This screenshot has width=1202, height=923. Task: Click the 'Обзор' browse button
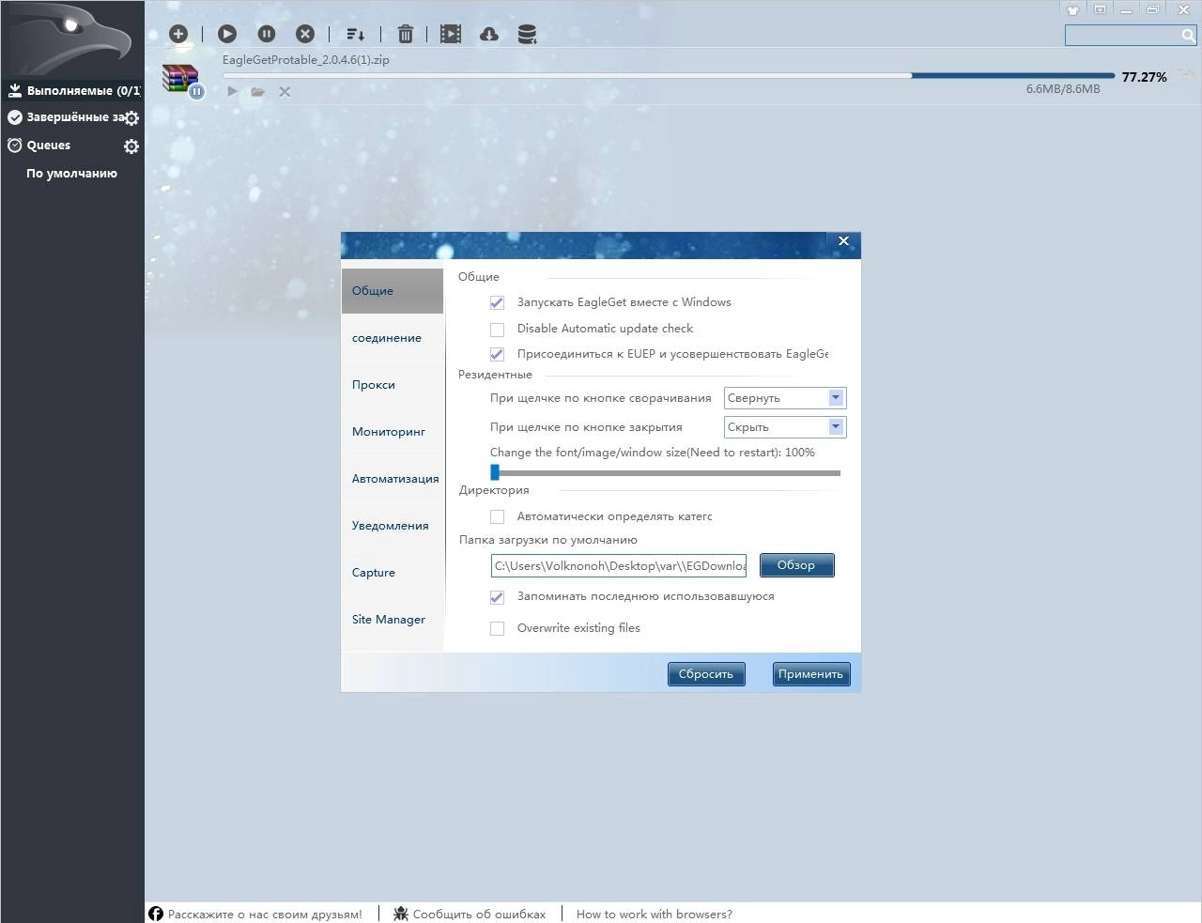pos(796,565)
